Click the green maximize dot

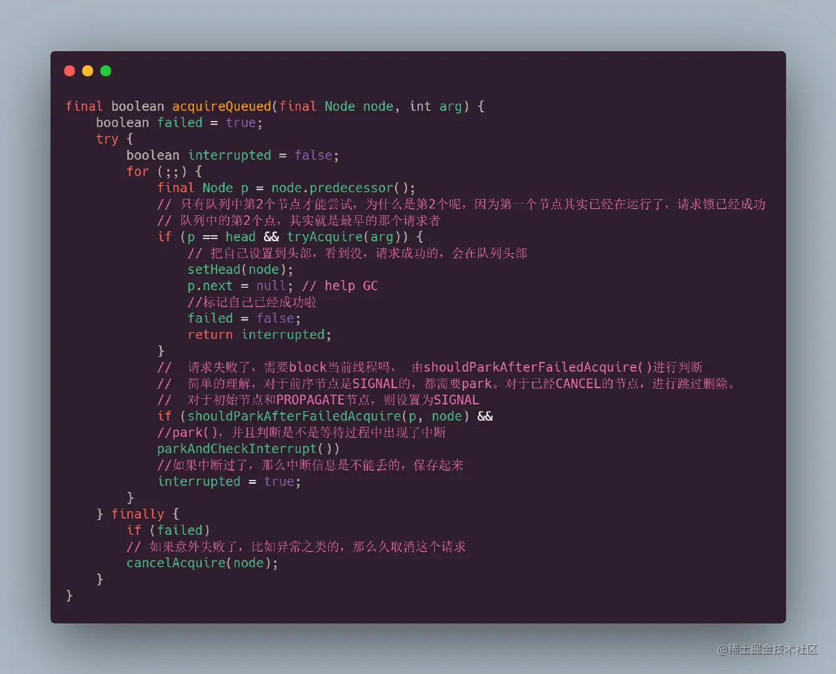tap(106, 71)
